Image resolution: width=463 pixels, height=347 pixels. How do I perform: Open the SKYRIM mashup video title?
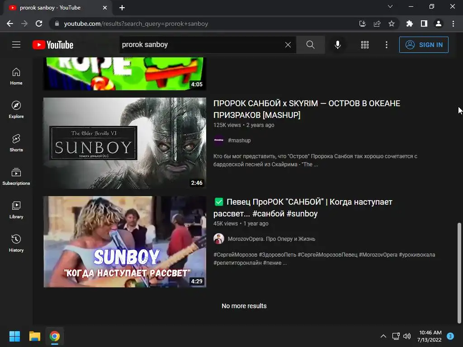point(307,109)
